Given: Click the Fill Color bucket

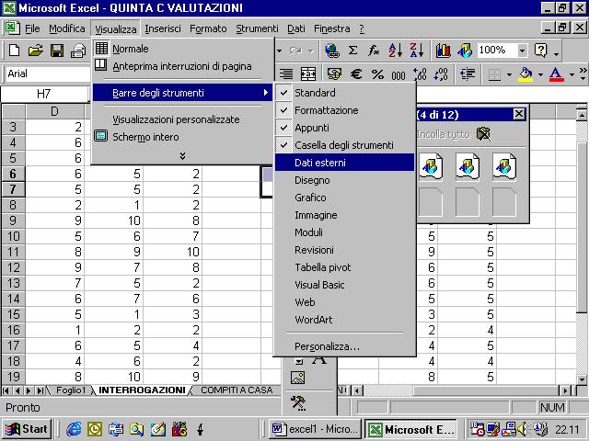Looking at the screenshot, I should [525, 74].
